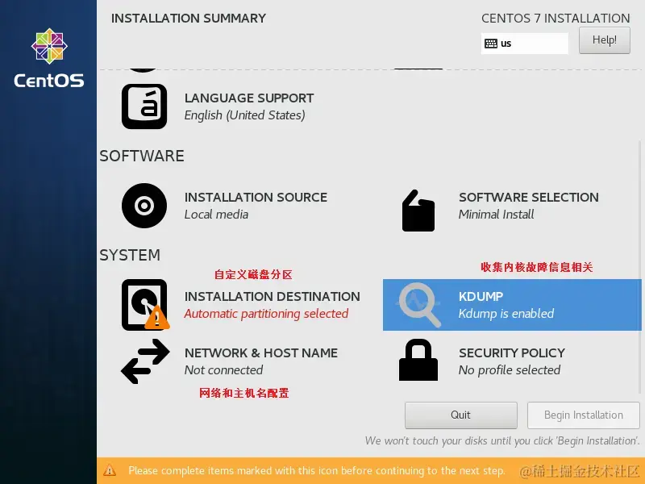Open the Help! button

pyautogui.click(x=604, y=40)
